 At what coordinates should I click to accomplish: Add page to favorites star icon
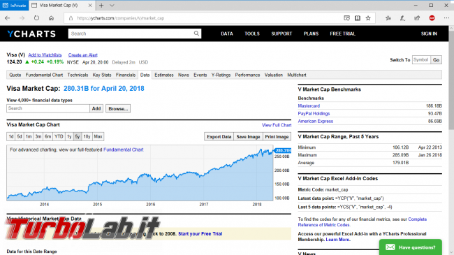pos(368,18)
